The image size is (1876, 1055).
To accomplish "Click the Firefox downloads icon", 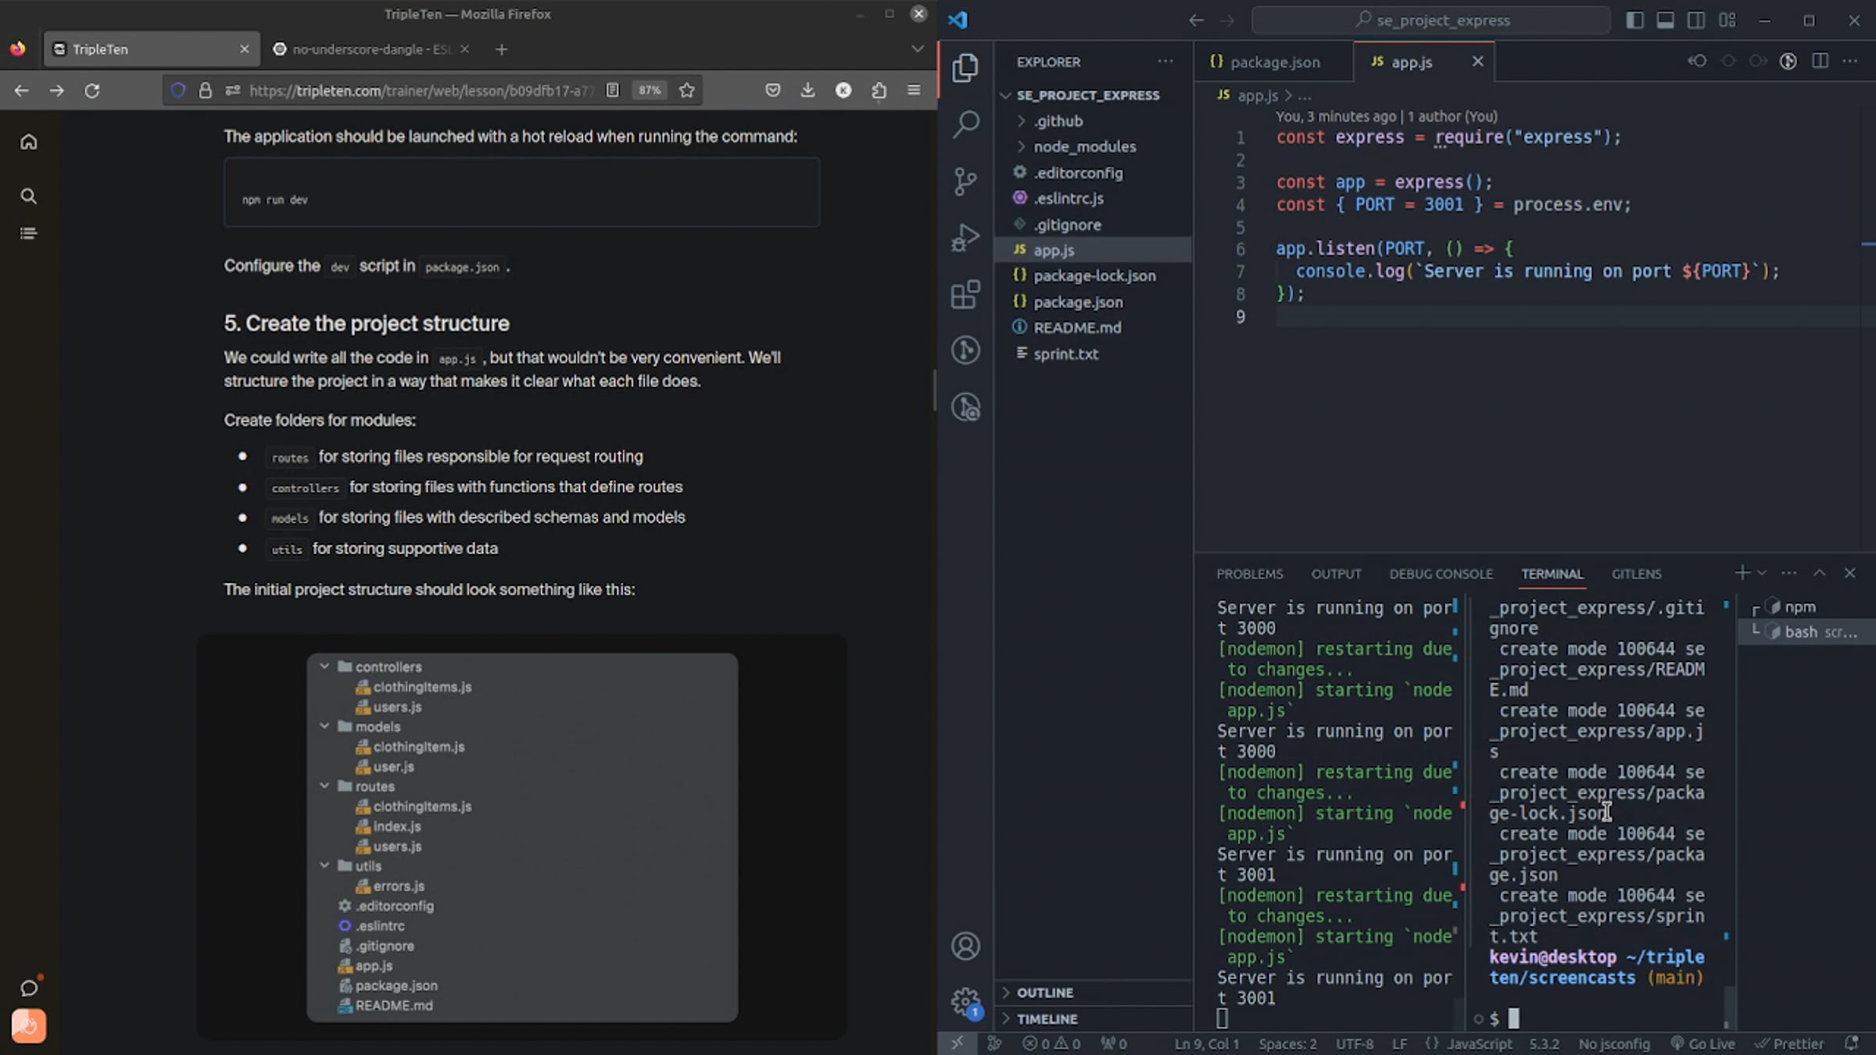I will [807, 91].
